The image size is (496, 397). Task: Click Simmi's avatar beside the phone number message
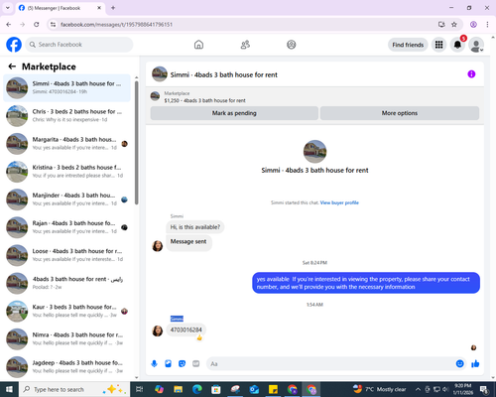pyautogui.click(x=158, y=331)
